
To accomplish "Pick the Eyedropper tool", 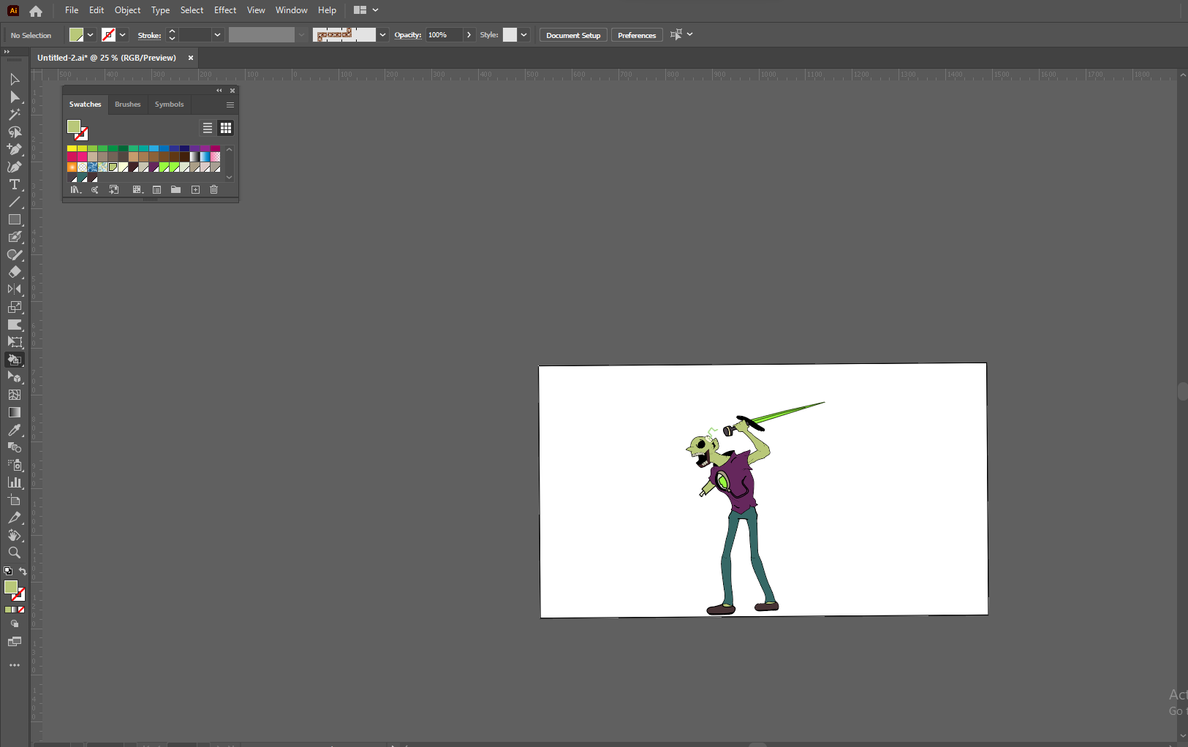I will [x=14, y=430].
